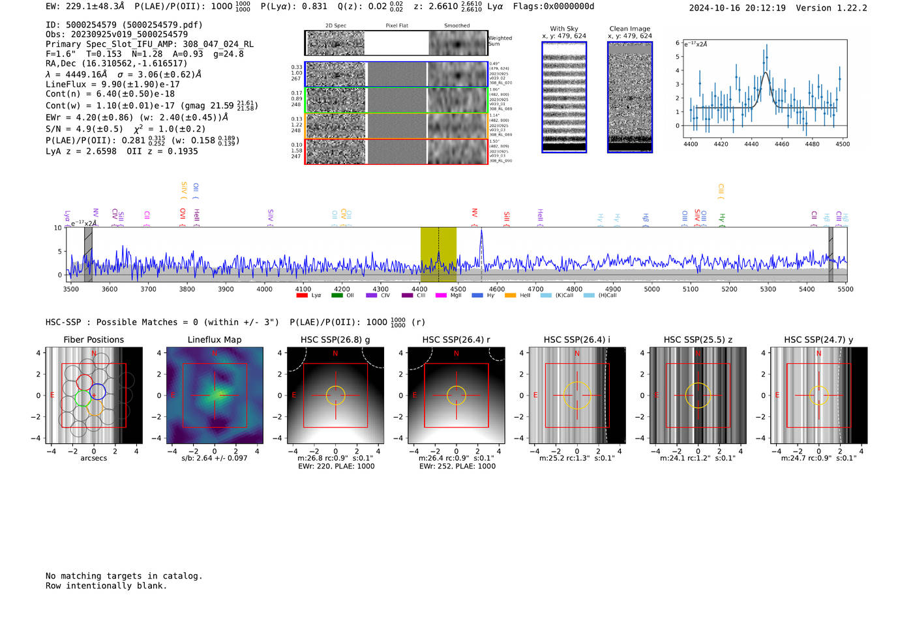Click 'No matching targets in catalog.' text

124,576
